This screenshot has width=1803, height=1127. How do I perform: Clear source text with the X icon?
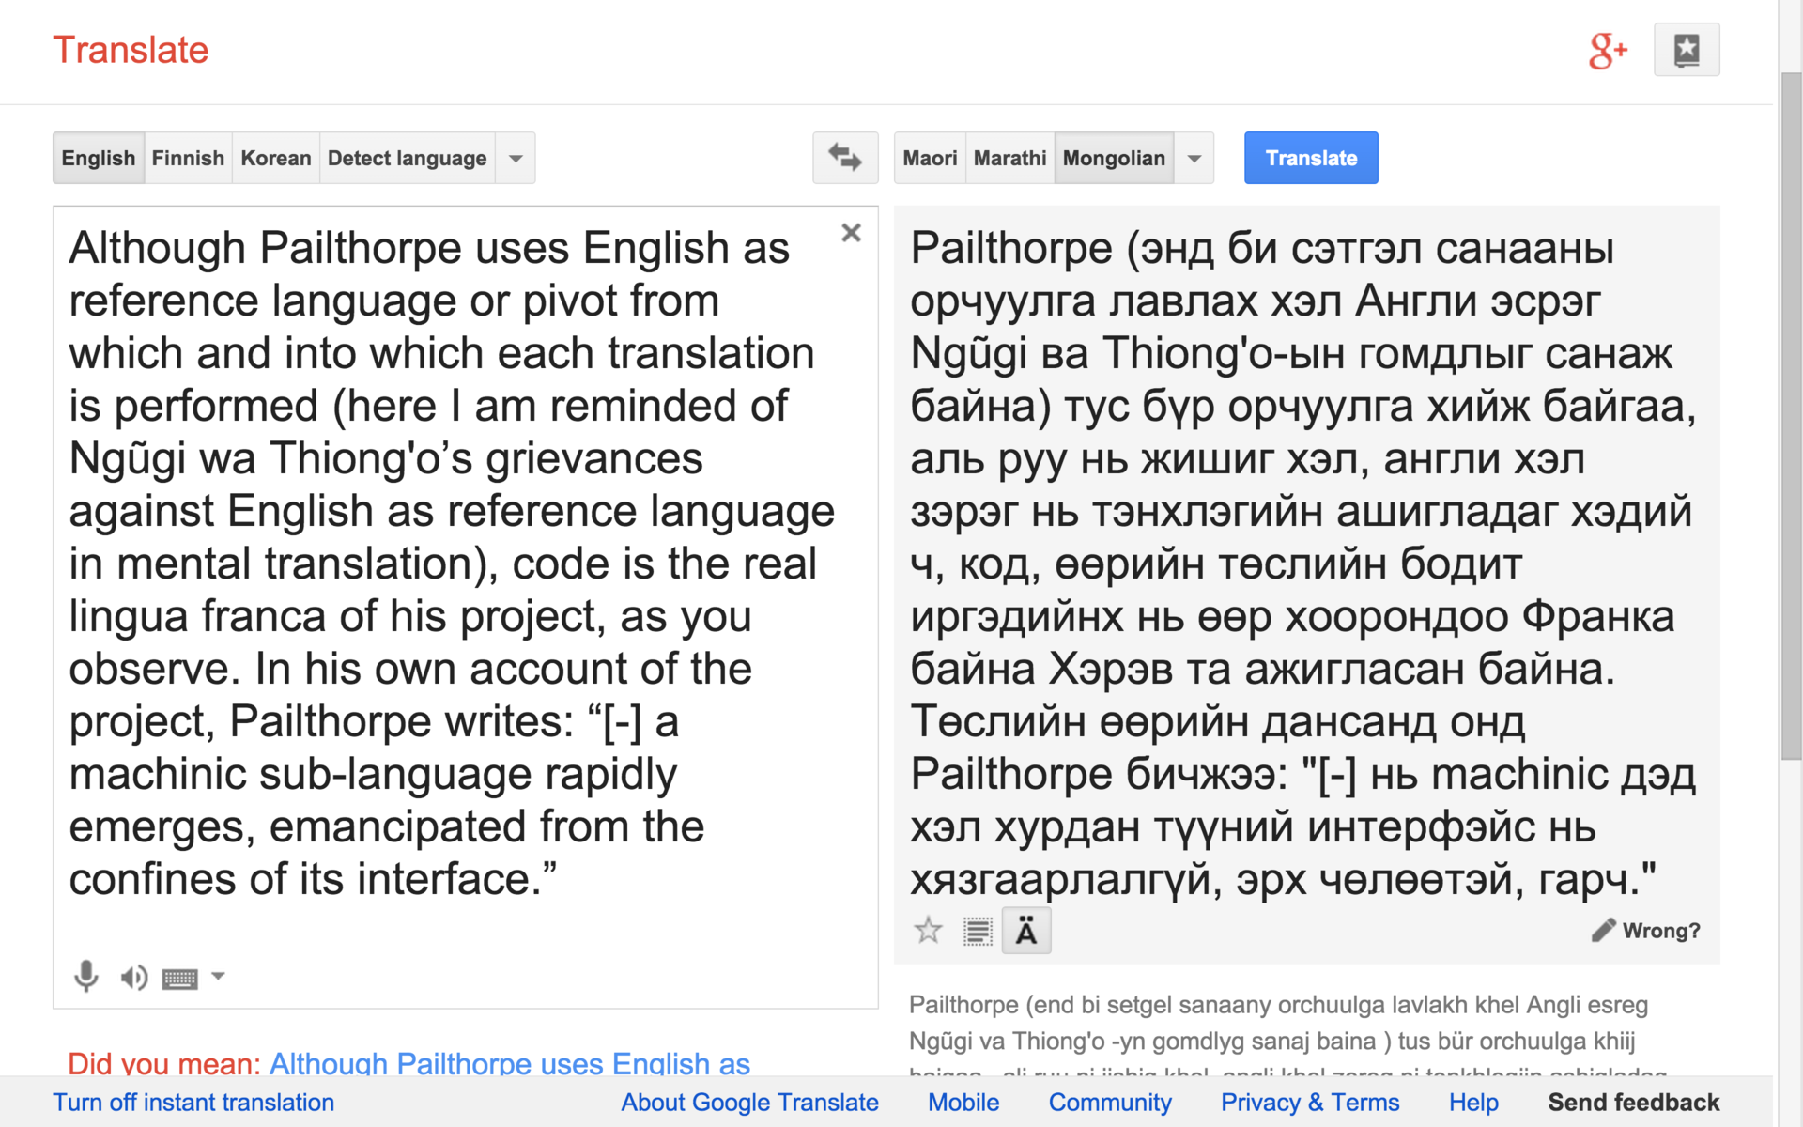point(851,233)
